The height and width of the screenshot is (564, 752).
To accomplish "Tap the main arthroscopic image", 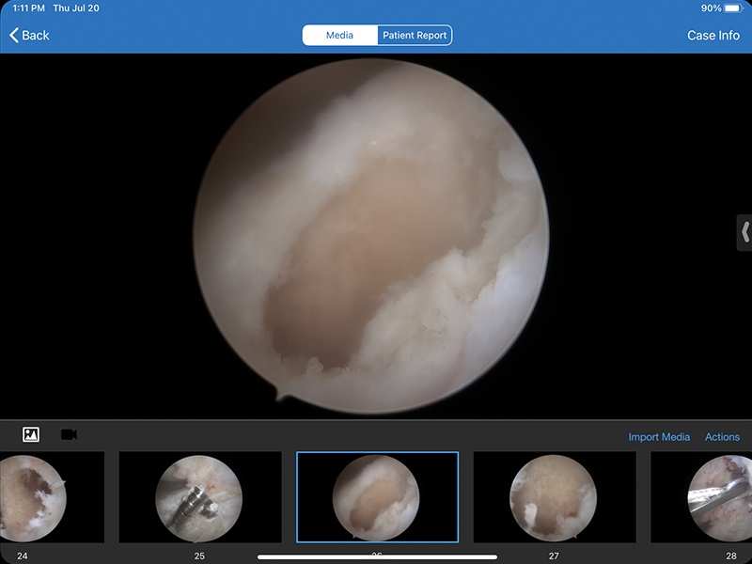I will click(x=371, y=236).
